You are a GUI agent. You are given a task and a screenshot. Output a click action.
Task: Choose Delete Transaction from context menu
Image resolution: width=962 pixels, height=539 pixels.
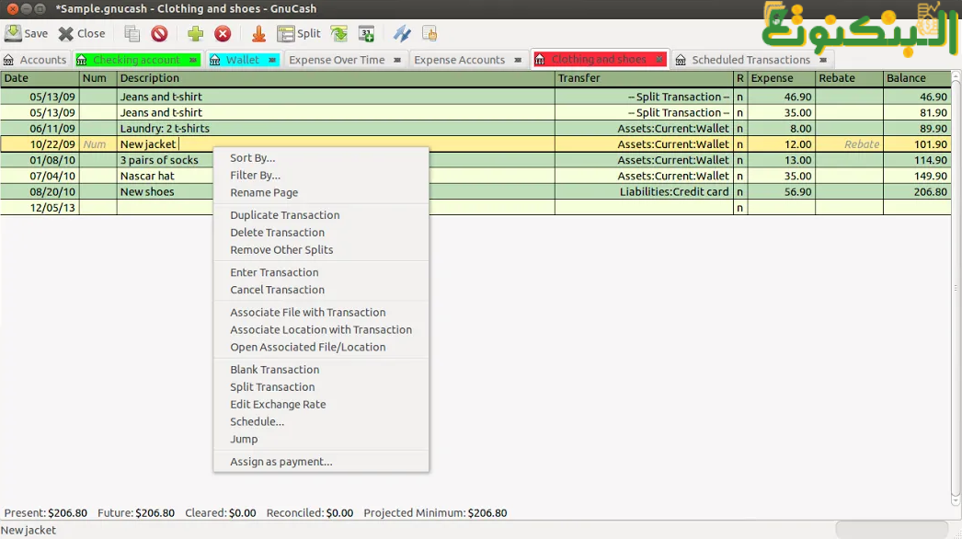(x=321, y=232)
